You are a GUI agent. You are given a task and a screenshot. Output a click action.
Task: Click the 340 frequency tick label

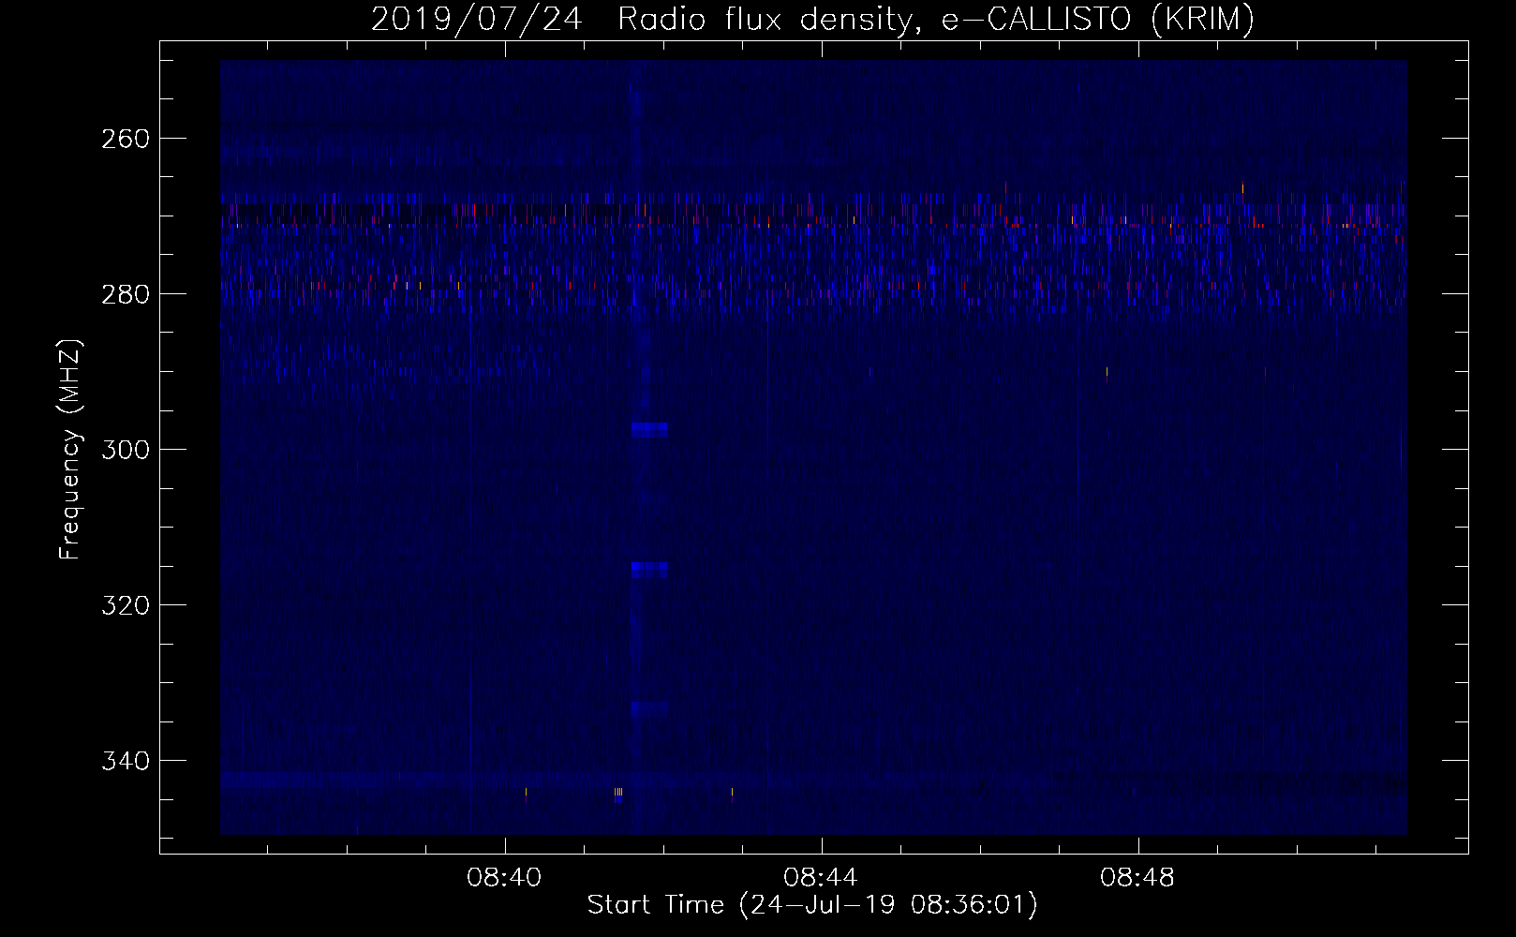coord(124,761)
